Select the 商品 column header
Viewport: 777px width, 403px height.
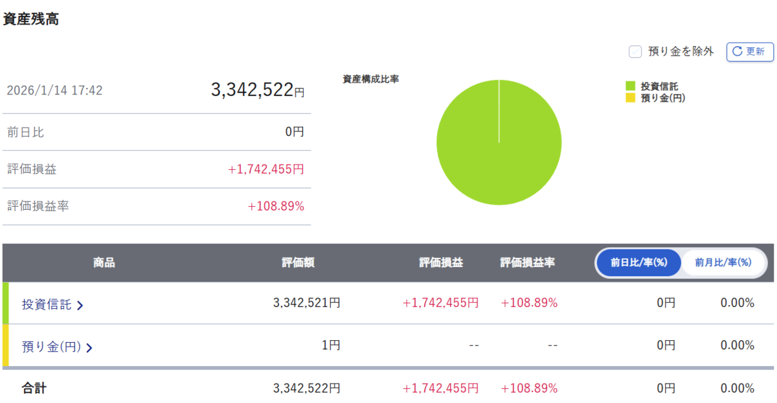pos(104,263)
